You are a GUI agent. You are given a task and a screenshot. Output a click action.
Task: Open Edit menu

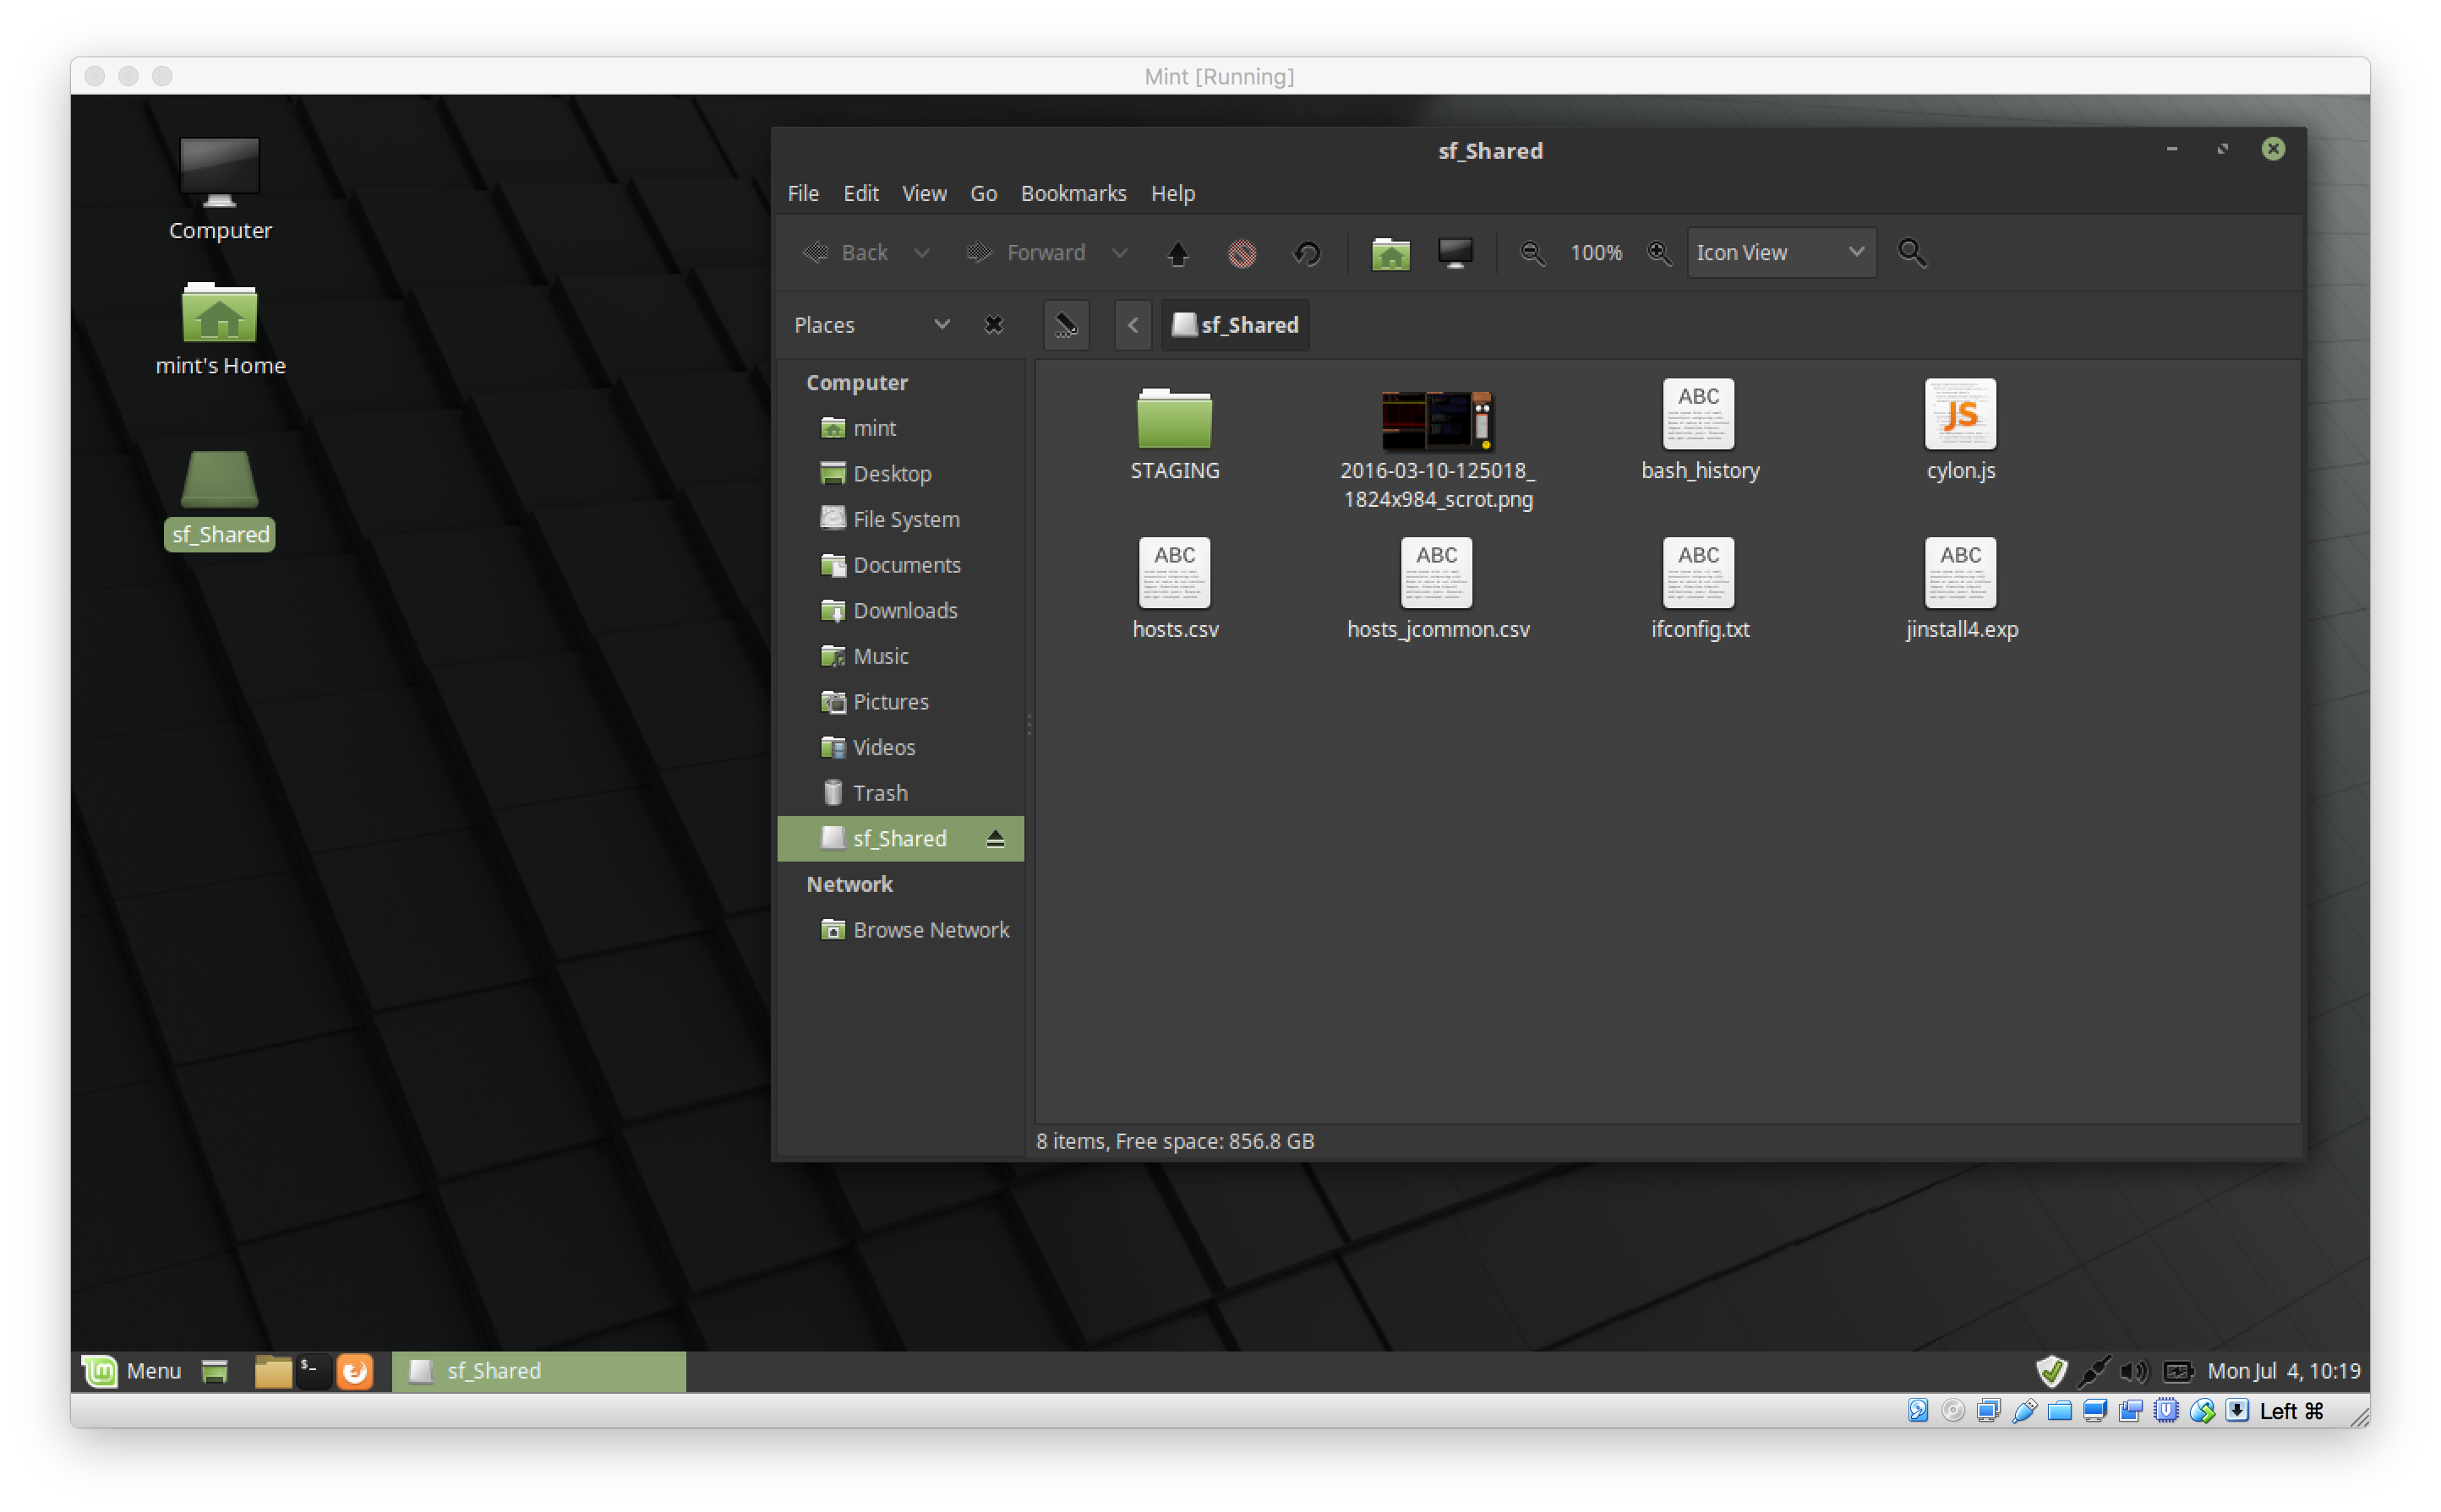tap(860, 193)
